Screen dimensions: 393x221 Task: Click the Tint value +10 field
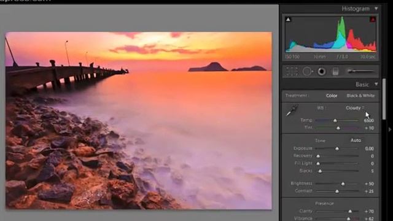(370, 128)
